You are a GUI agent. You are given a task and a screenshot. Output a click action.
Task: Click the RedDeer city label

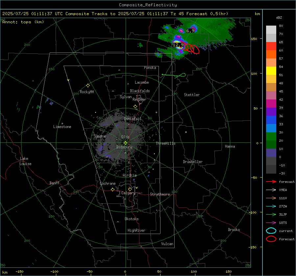click(139, 99)
